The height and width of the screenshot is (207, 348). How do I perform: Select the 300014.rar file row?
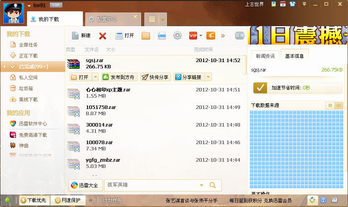point(155,128)
